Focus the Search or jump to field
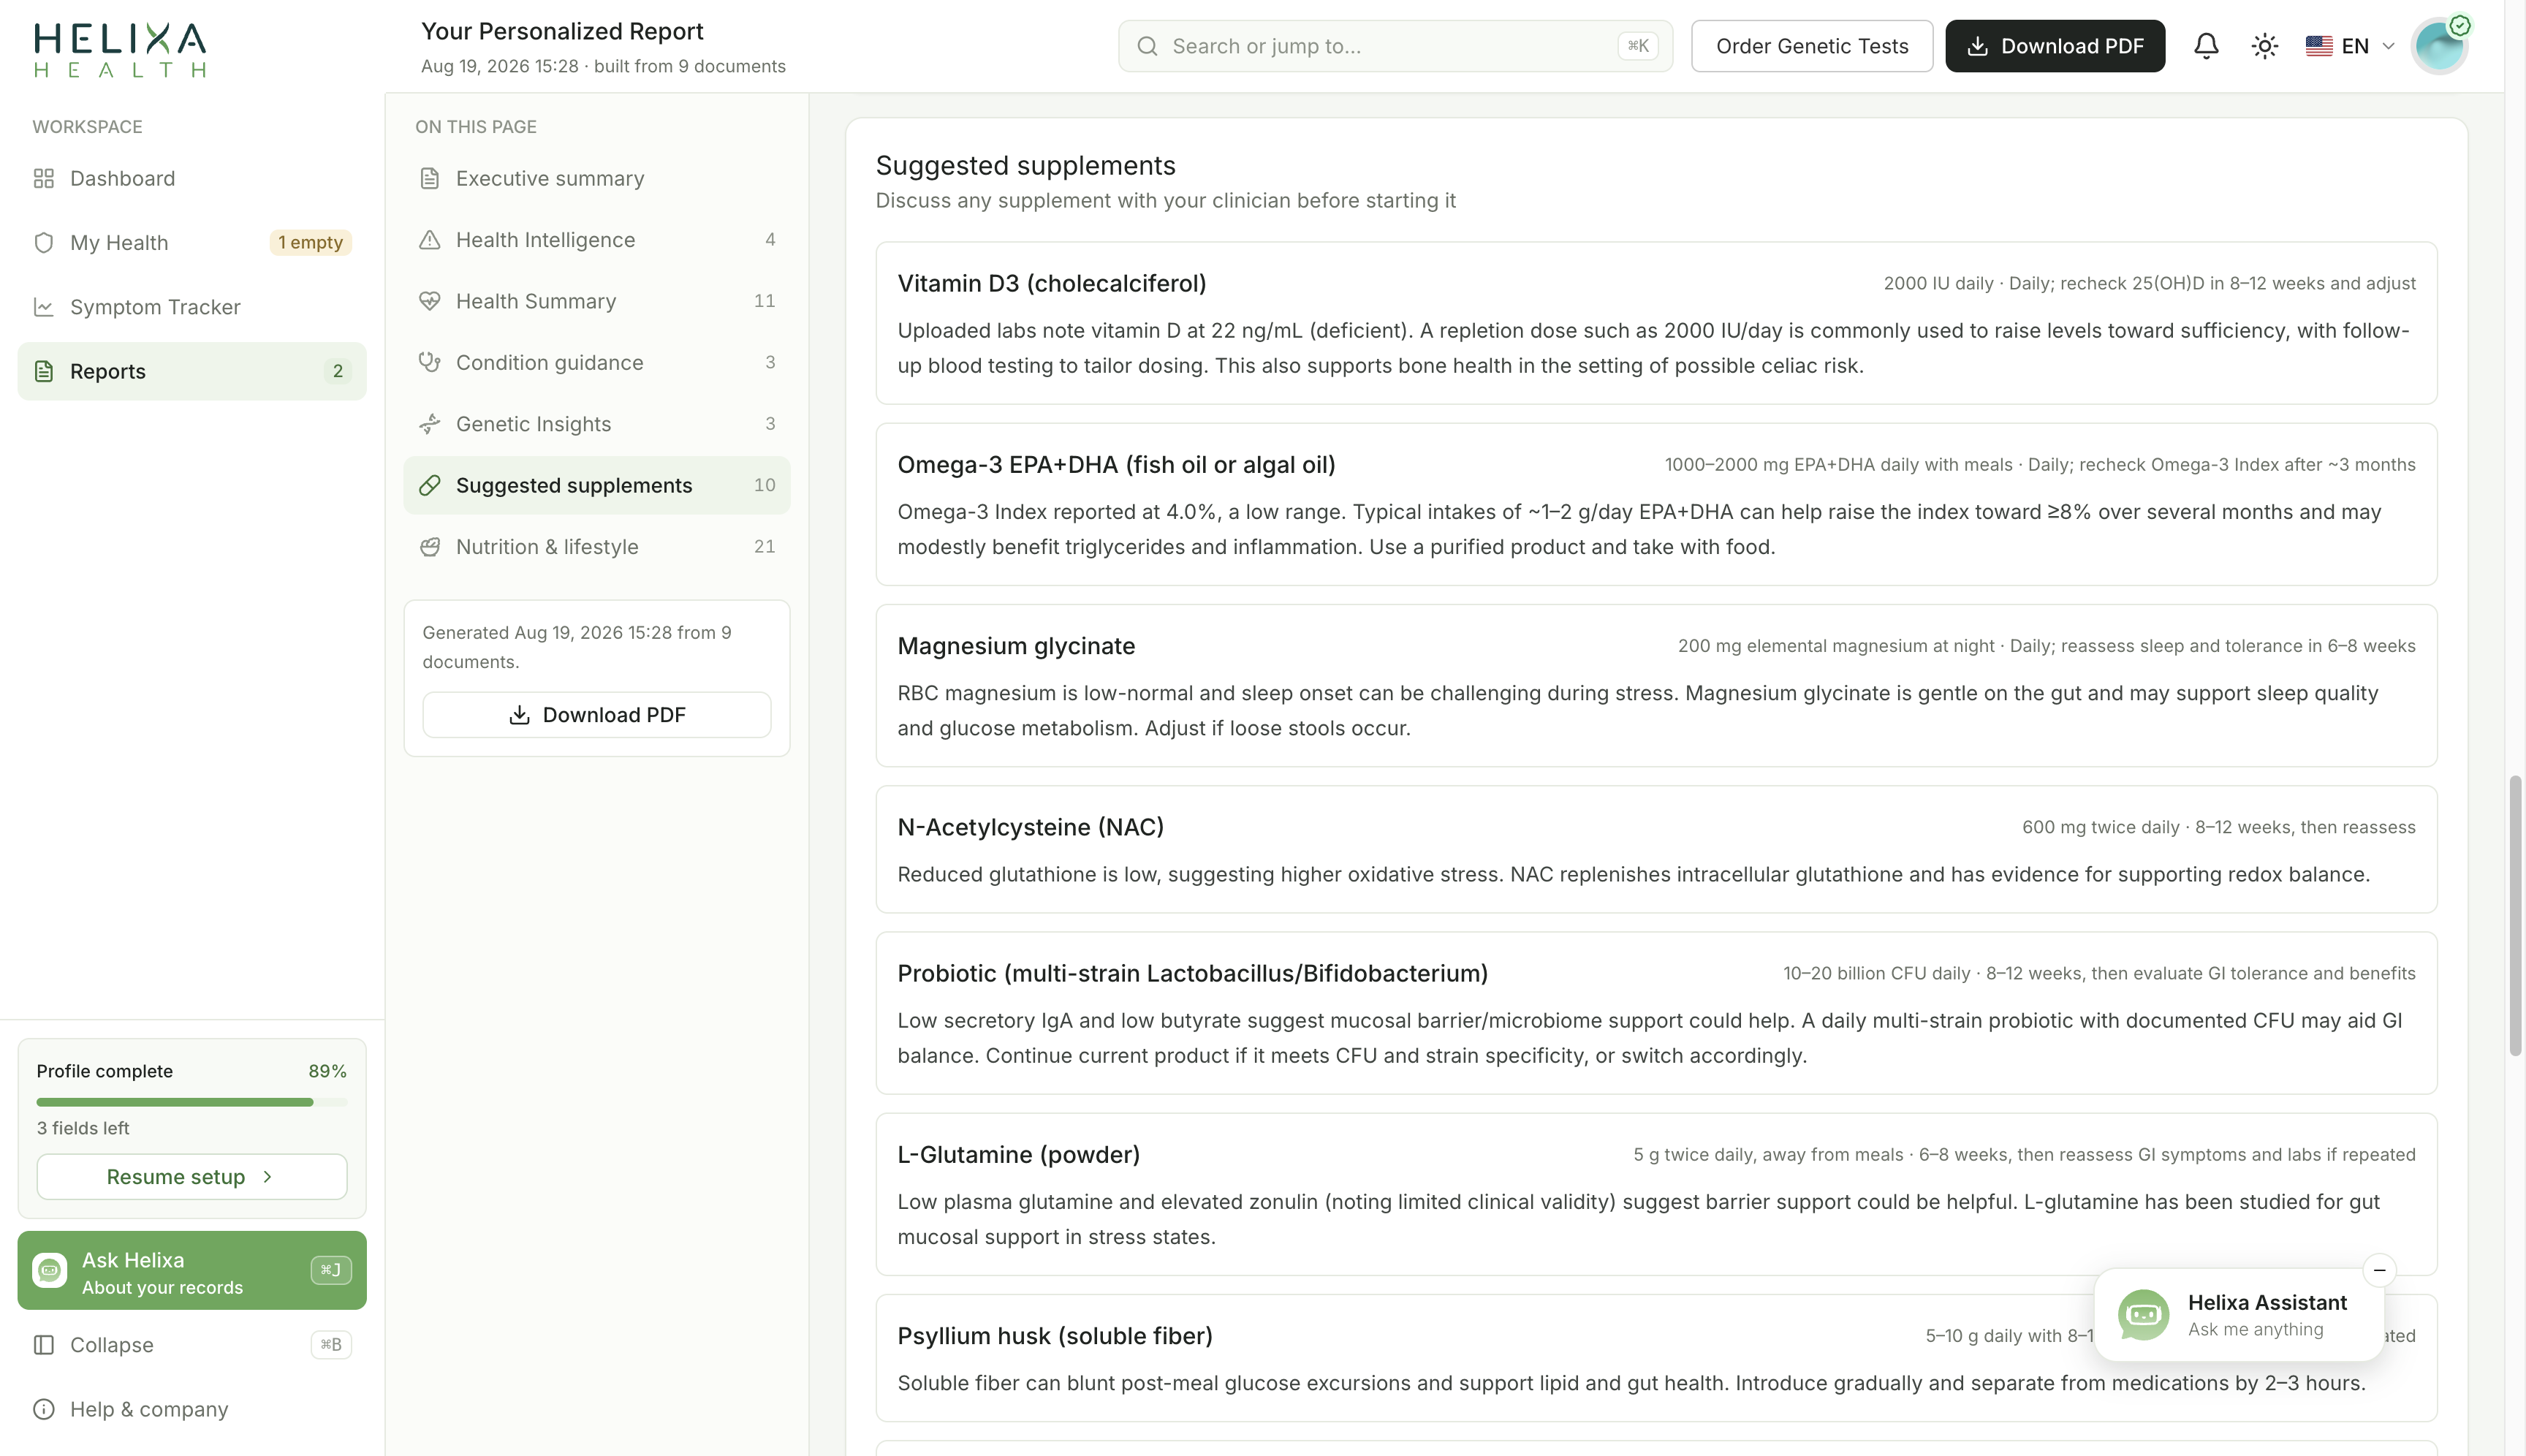Screen dimensions: 2526x1456 (x=1395, y=46)
